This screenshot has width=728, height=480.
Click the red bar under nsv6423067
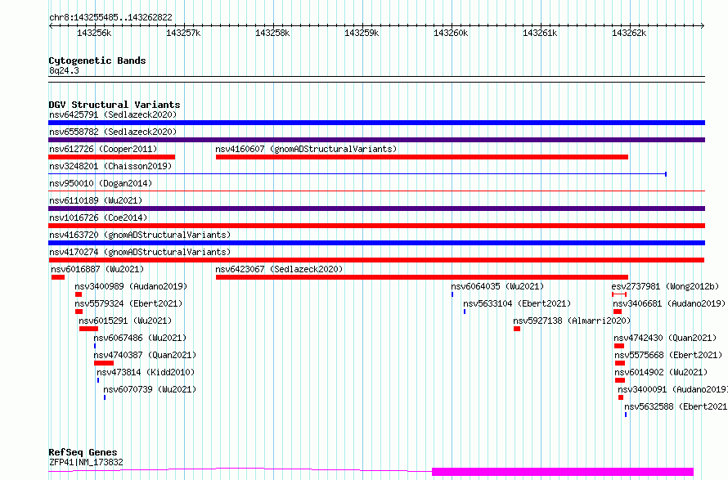[422, 277]
